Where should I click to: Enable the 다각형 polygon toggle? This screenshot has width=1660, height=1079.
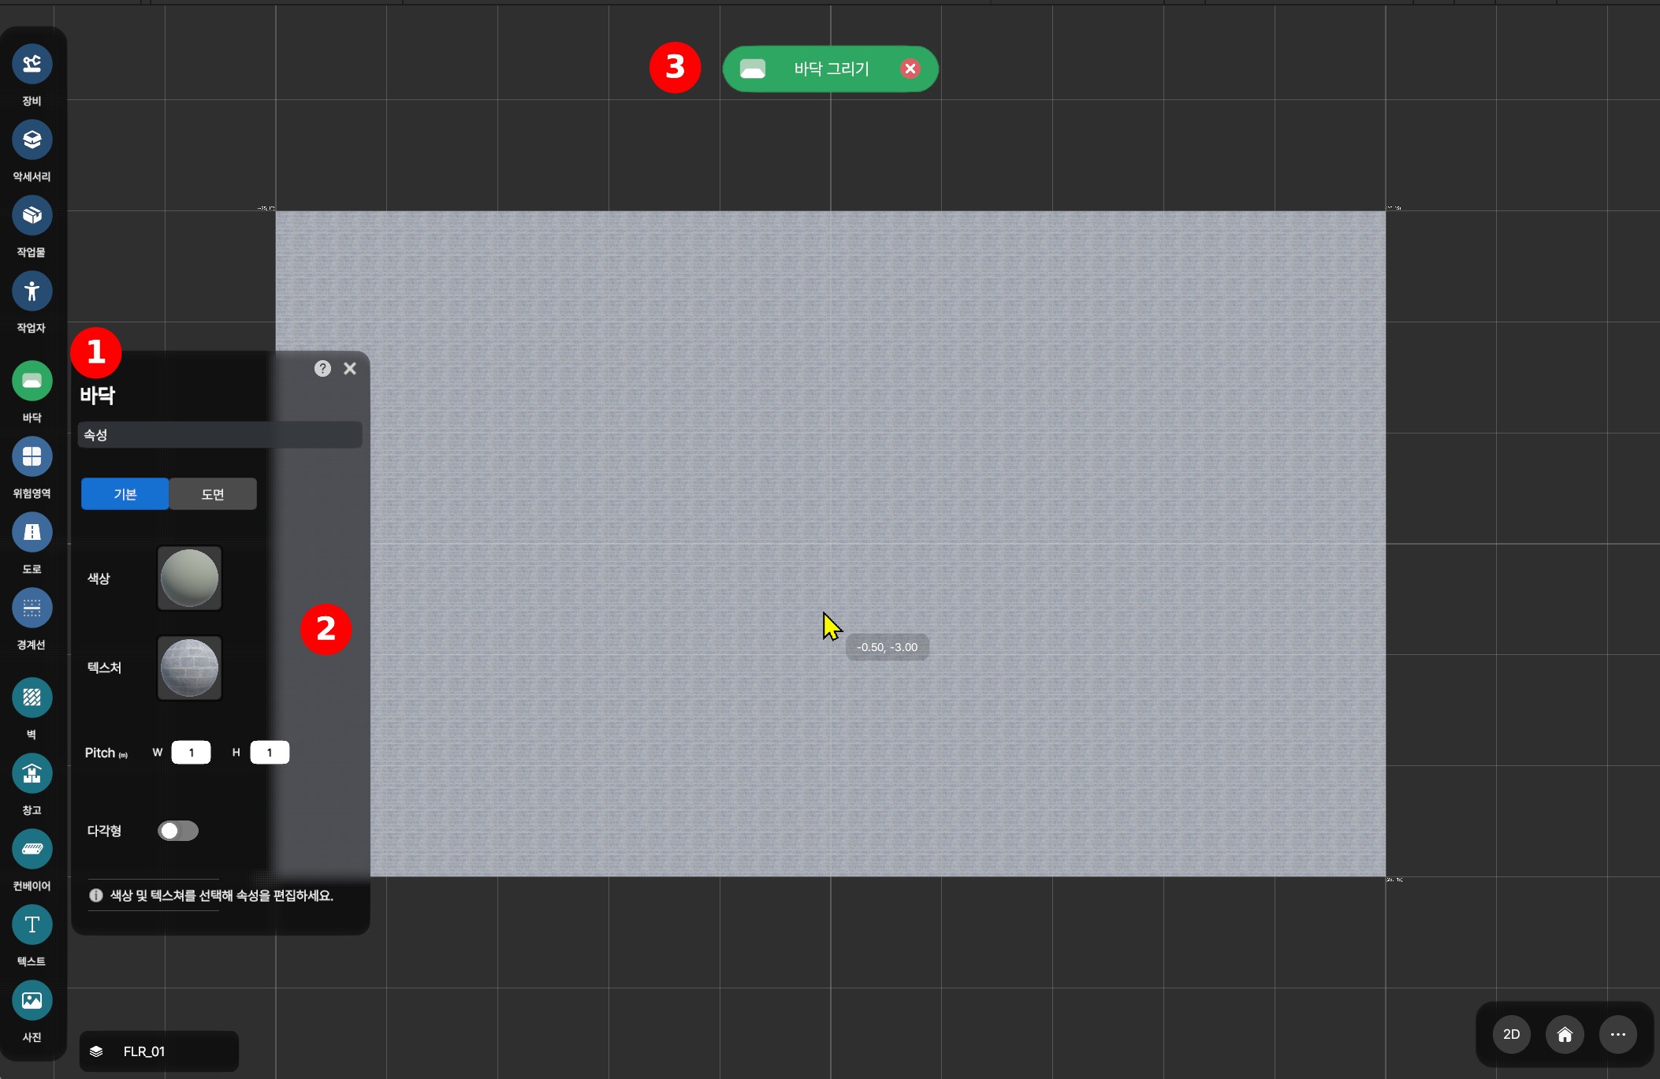click(178, 831)
